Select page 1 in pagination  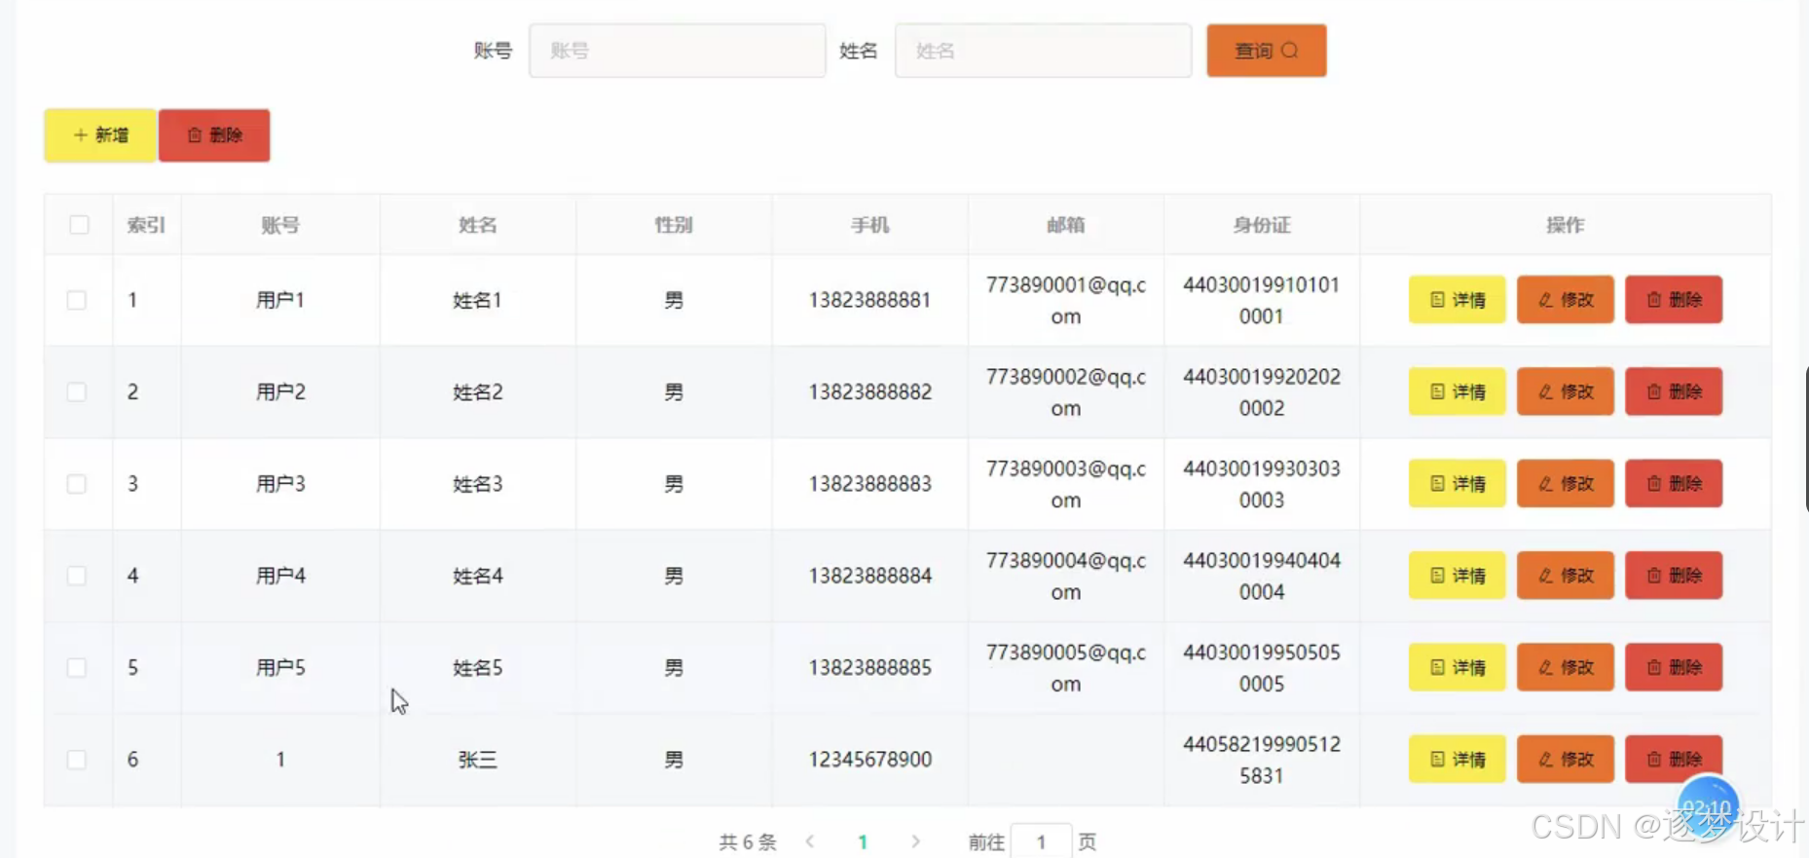click(863, 841)
